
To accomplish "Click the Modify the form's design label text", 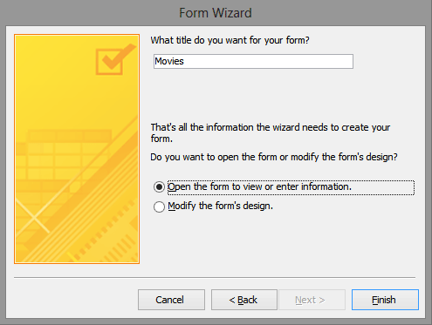I will 220,206.
